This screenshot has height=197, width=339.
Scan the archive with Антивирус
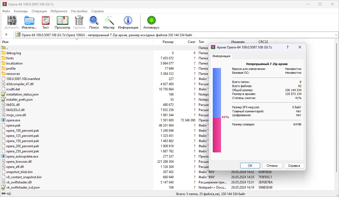point(151,21)
